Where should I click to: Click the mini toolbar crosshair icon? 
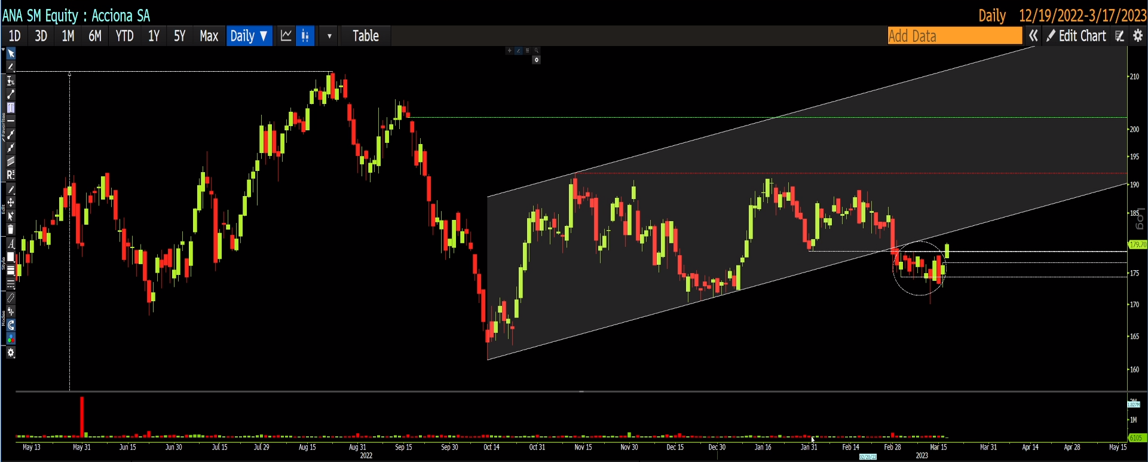pos(510,51)
